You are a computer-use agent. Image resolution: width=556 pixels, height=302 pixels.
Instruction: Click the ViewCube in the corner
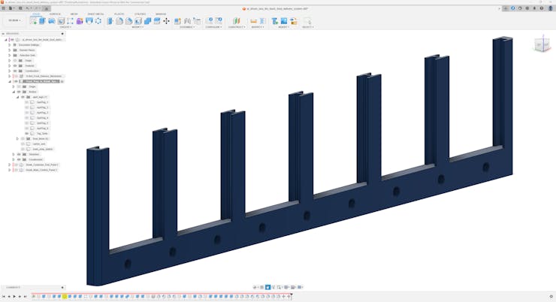[x=541, y=45]
